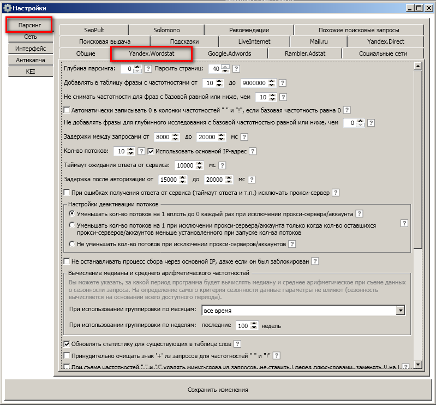Open Подсказки tab
Viewport: 436px width, 405px height.
pyautogui.click(x=184, y=41)
